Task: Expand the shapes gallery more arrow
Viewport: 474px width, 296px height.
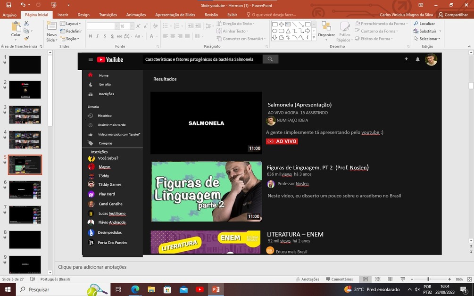Action: [314, 38]
